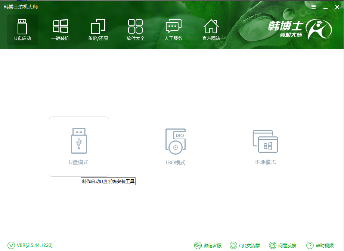
Task: Select the U盘模式 USB drive mode icon
Action: [79, 142]
